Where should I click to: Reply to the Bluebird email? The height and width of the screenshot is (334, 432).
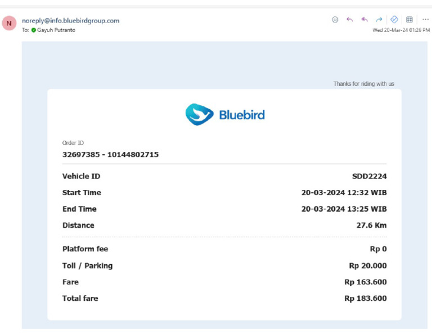pos(350,20)
